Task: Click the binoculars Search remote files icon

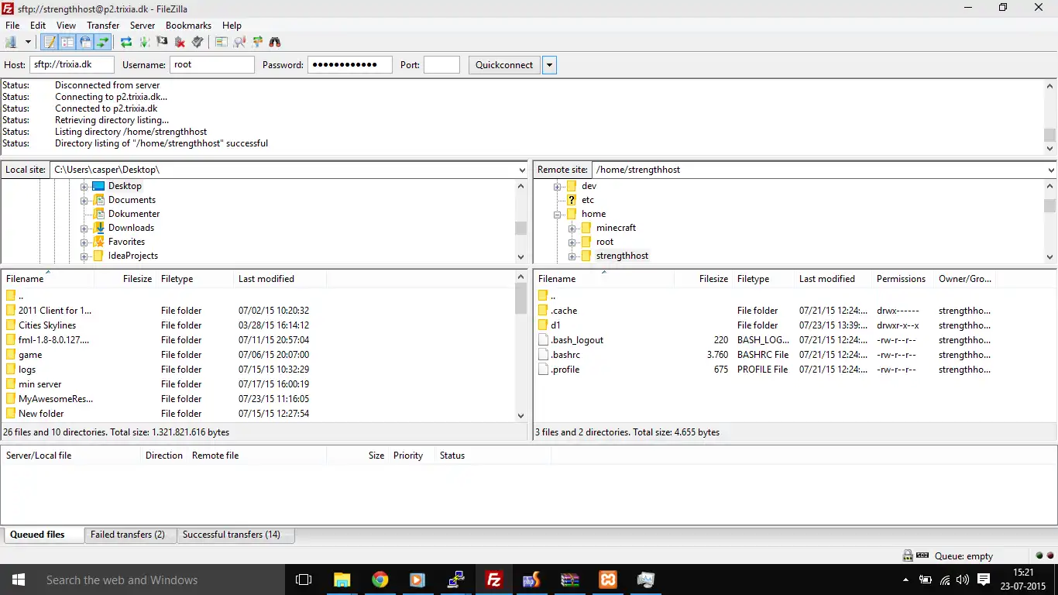Action: point(275,42)
